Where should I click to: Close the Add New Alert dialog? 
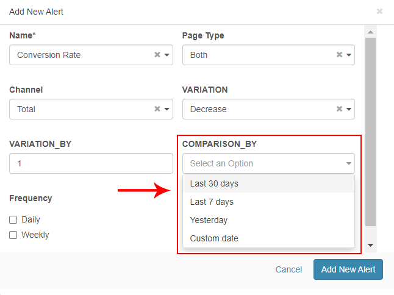click(379, 12)
